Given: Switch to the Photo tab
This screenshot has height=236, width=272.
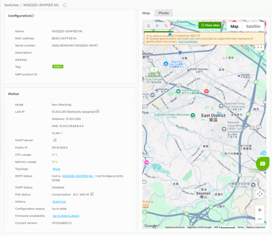Looking at the screenshot, I should (x=164, y=13).
